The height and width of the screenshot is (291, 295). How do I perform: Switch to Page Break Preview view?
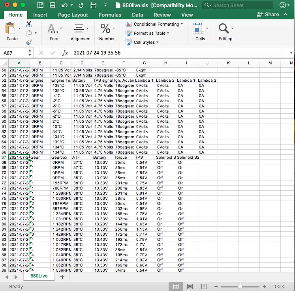coord(204,287)
